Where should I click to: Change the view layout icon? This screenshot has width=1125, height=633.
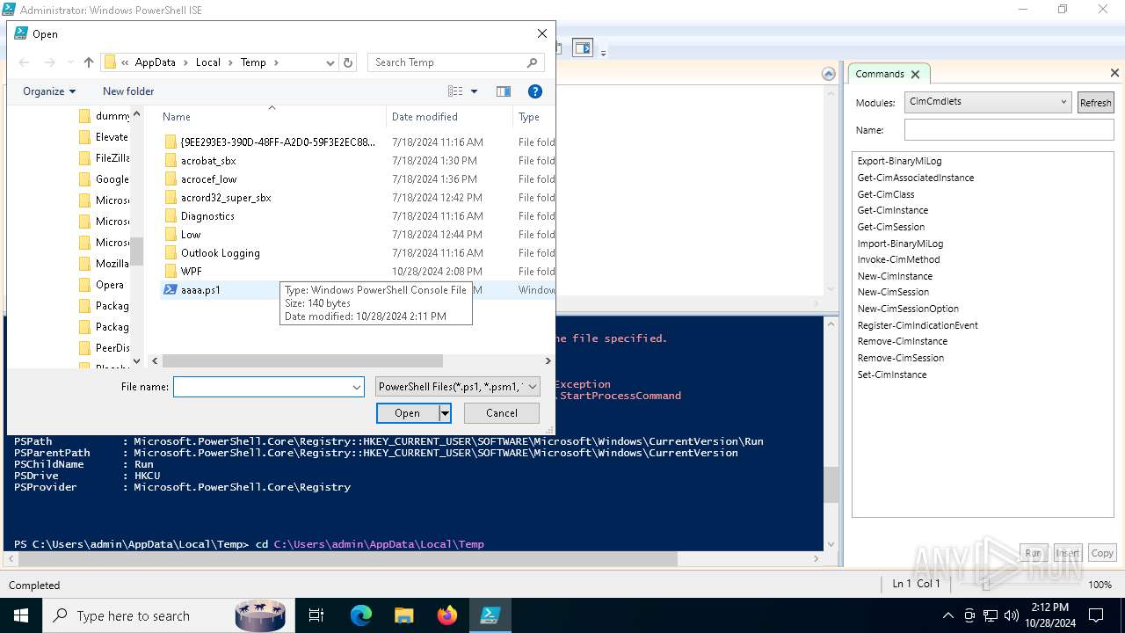point(455,91)
